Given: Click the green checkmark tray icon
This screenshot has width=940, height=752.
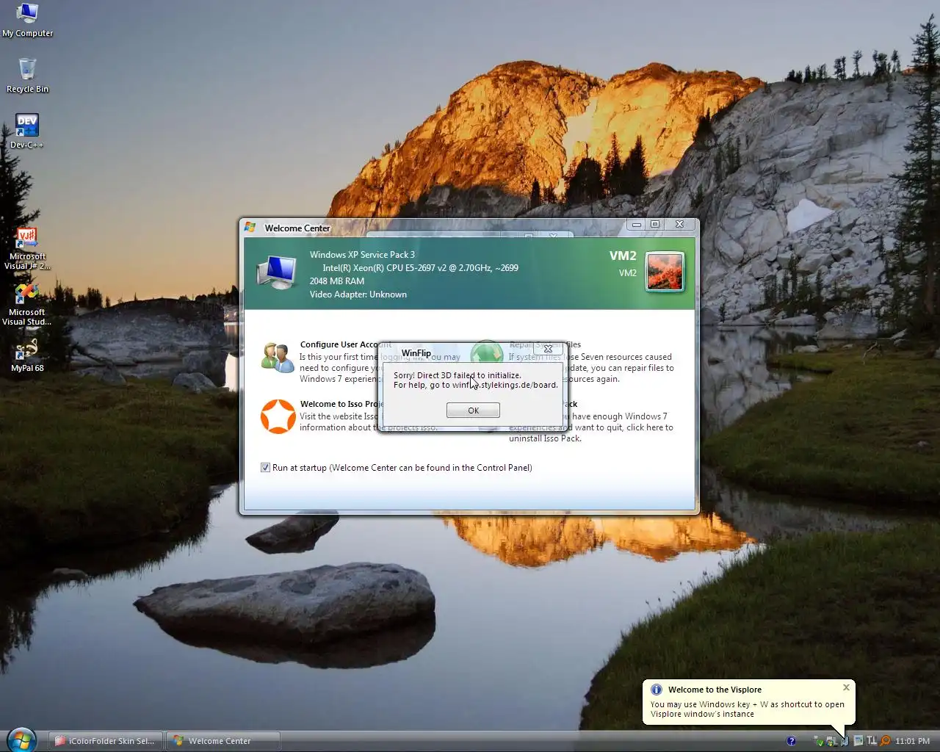Looking at the screenshot, I should pyautogui.click(x=820, y=742).
